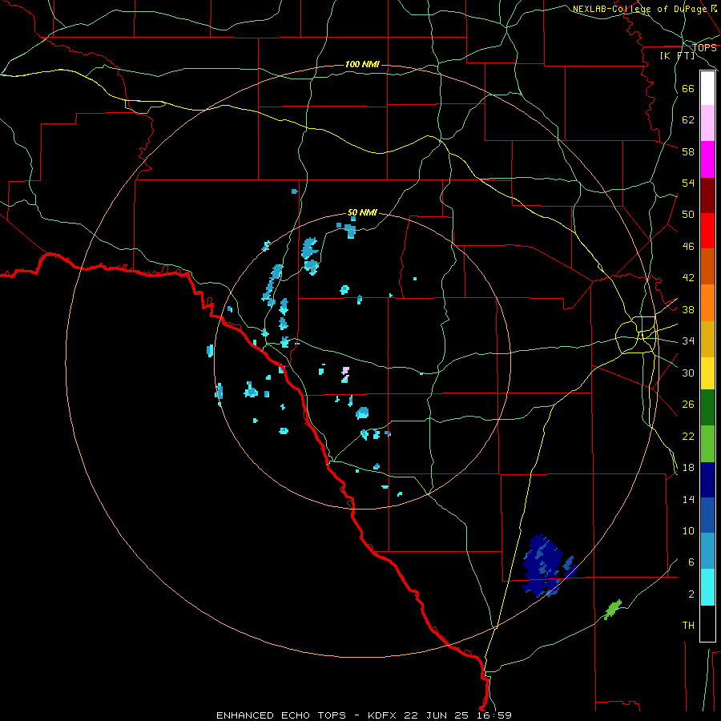Click the orange 38 kft legend swatch

(707, 303)
